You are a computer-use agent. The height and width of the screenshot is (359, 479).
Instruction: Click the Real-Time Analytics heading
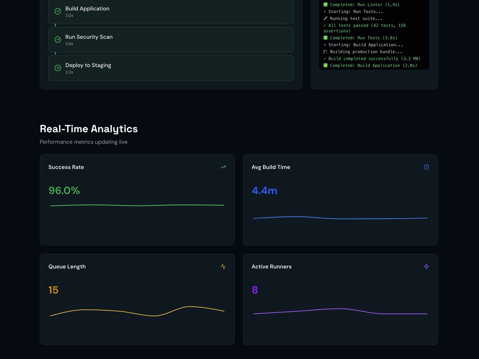(89, 129)
